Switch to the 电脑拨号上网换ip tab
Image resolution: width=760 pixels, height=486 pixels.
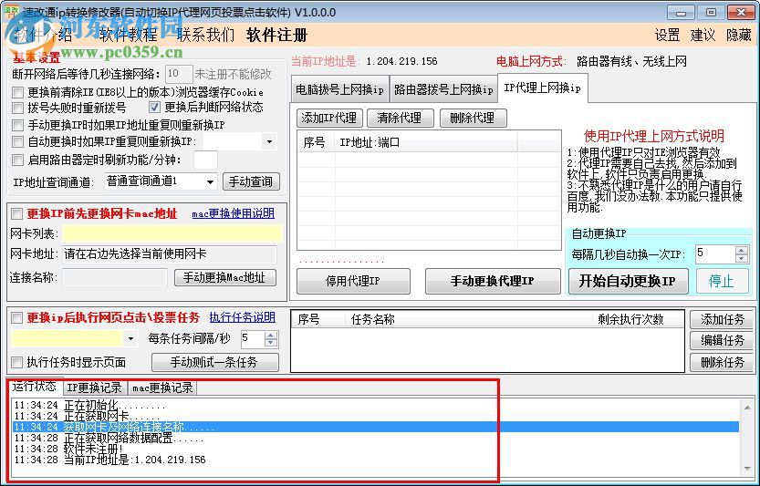[339, 89]
